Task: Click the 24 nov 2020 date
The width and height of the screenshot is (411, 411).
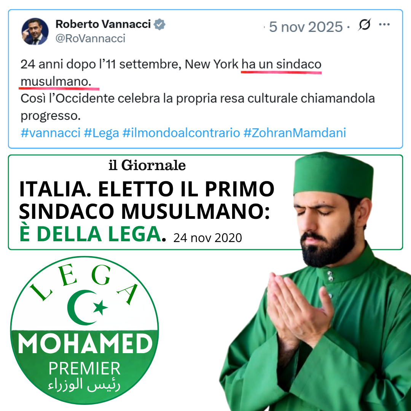Action: [x=208, y=238]
